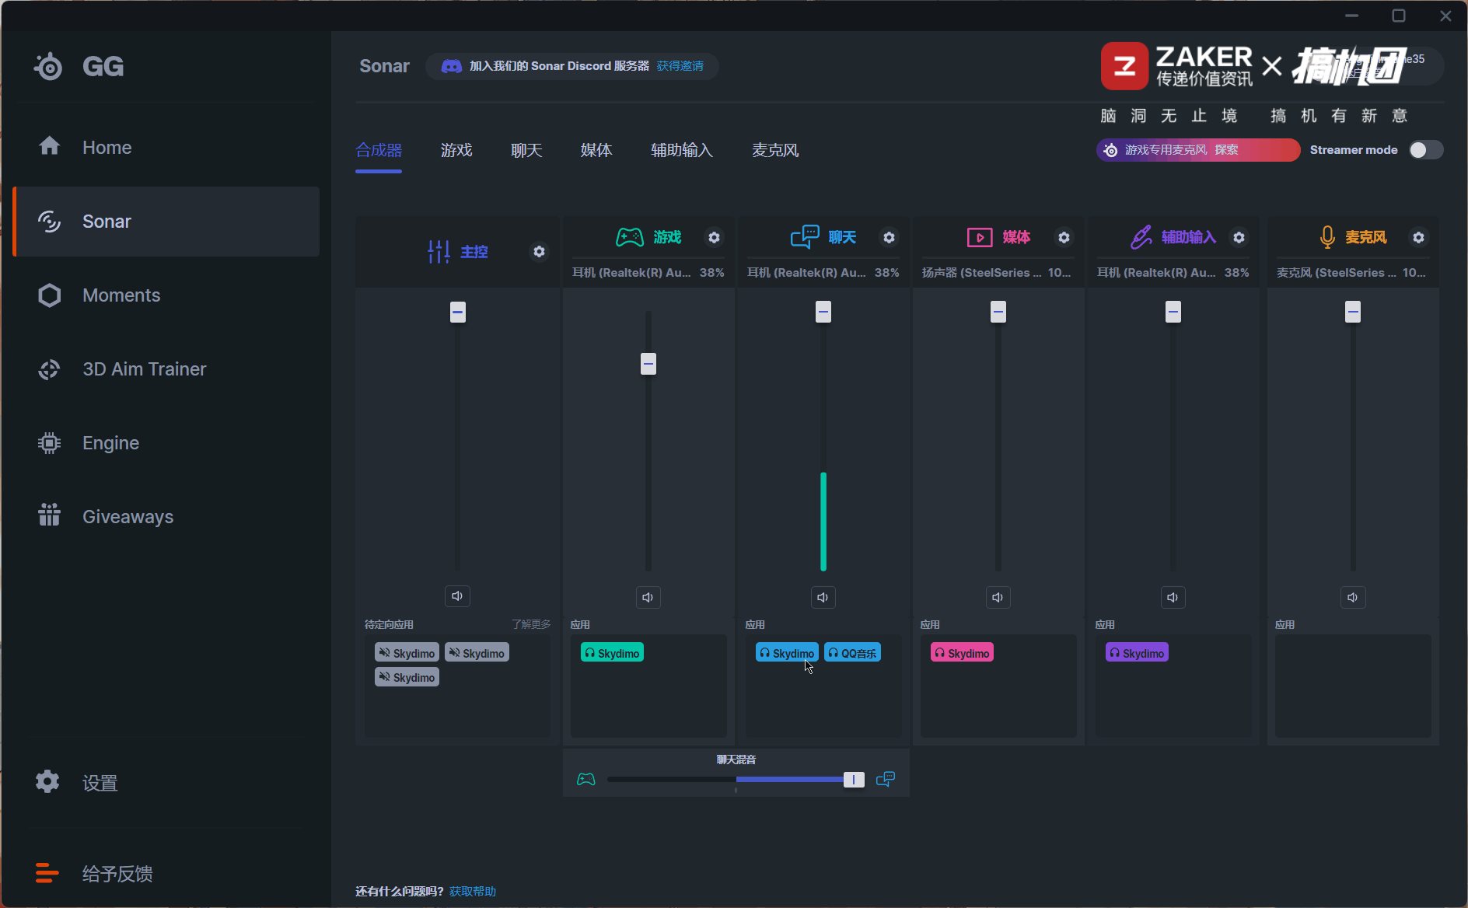Click the 聊天 chat bubble icon in the channel header

(805, 236)
